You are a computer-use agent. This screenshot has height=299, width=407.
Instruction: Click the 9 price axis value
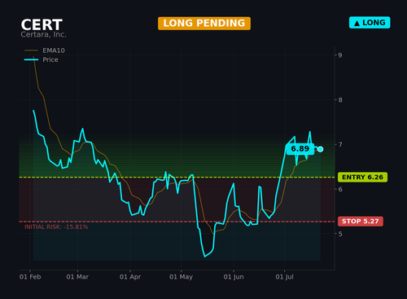point(340,55)
